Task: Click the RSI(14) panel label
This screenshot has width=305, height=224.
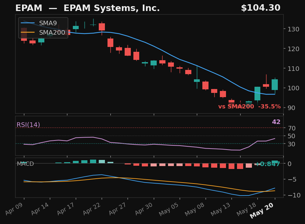Action: (x=28, y=125)
